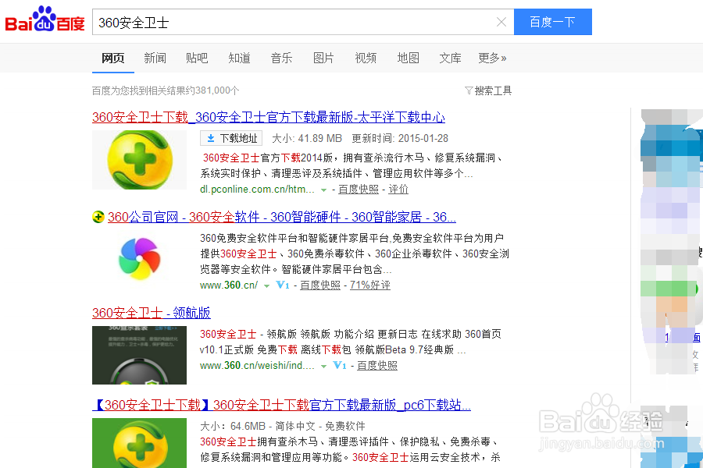Screen dimensions: 703x468
Task: Click the 360 favicon before 360公司官网 title
Action: [98, 217]
